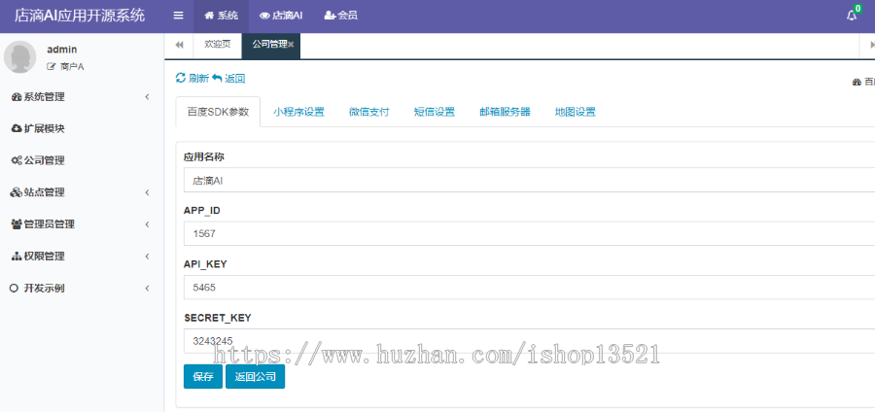Open the 短信设置 tab
The width and height of the screenshot is (875, 412).
pos(435,112)
